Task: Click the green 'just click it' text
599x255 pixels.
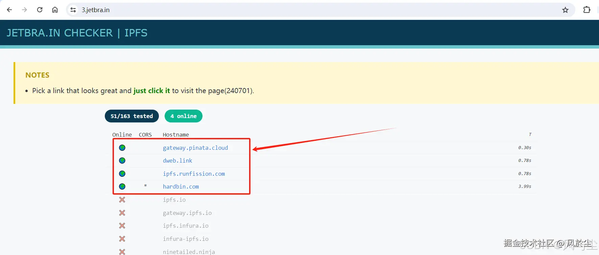Action: [152, 91]
